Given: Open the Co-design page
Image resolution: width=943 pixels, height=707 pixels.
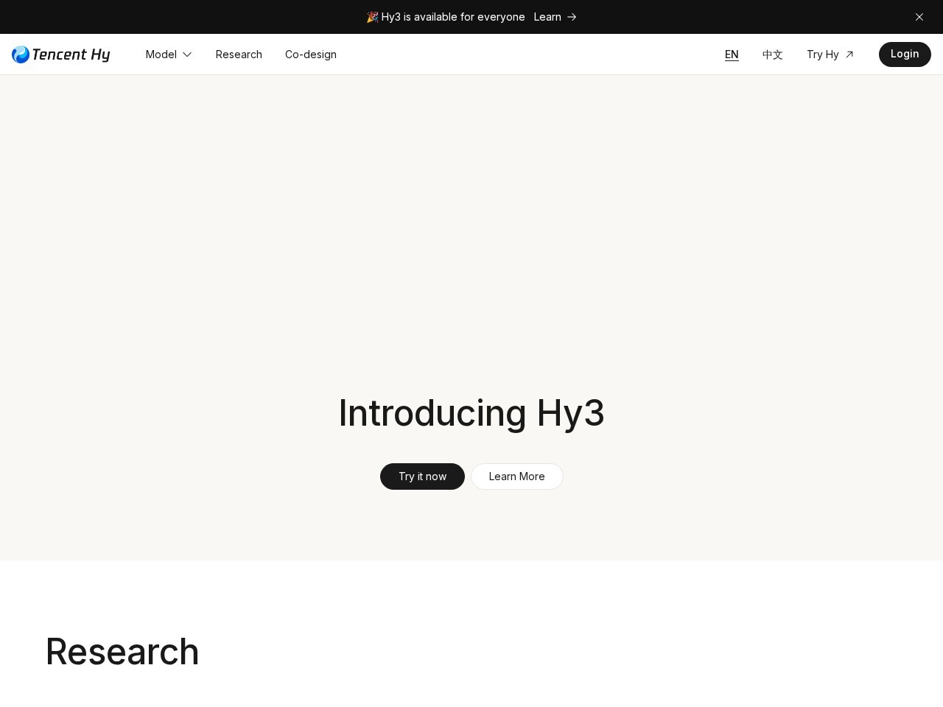Looking at the screenshot, I should [311, 54].
